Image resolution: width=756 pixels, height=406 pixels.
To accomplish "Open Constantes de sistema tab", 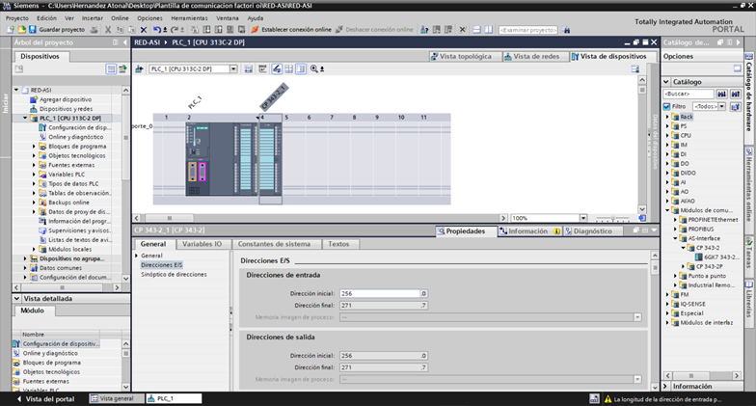I will pyautogui.click(x=274, y=244).
